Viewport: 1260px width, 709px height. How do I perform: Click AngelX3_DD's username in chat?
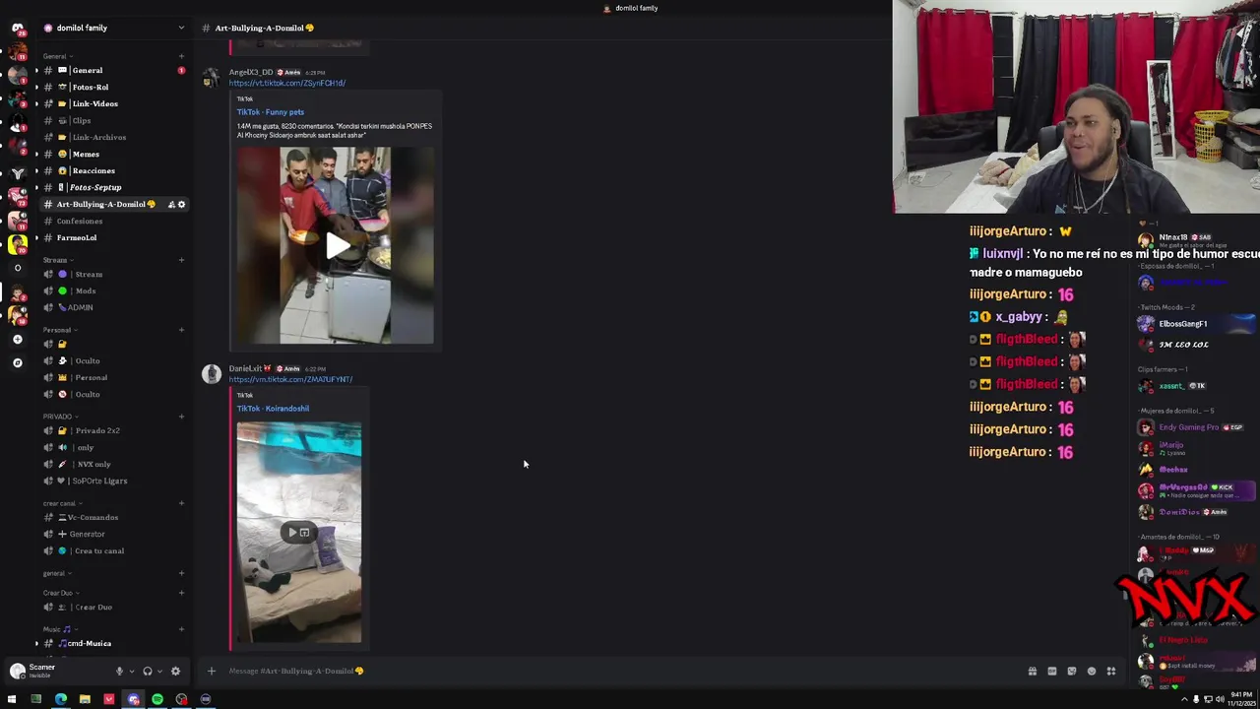click(x=251, y=72)
